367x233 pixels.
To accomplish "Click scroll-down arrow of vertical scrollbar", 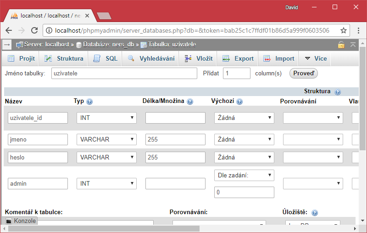I will tap(362, 220).
